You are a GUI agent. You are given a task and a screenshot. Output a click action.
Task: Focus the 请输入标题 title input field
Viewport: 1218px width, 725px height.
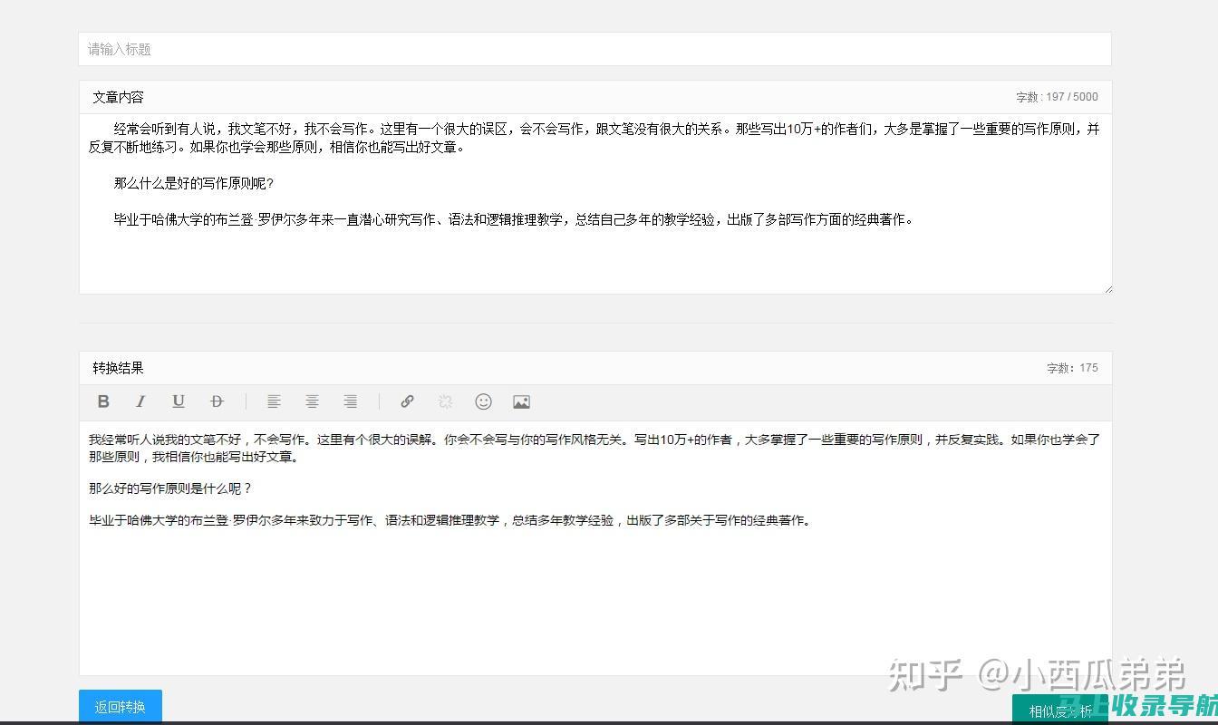(x=594, y=49)
